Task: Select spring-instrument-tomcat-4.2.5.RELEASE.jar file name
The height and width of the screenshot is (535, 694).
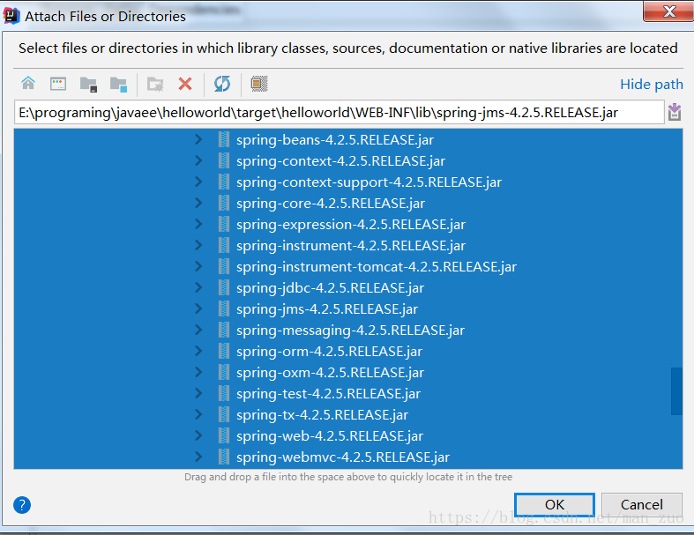Action: coord(377,267)
